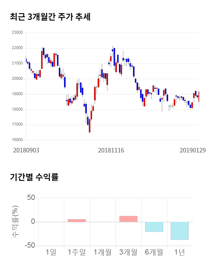Choose the 3개월 period label
209x265 pixels.
(x=128, y=252)
